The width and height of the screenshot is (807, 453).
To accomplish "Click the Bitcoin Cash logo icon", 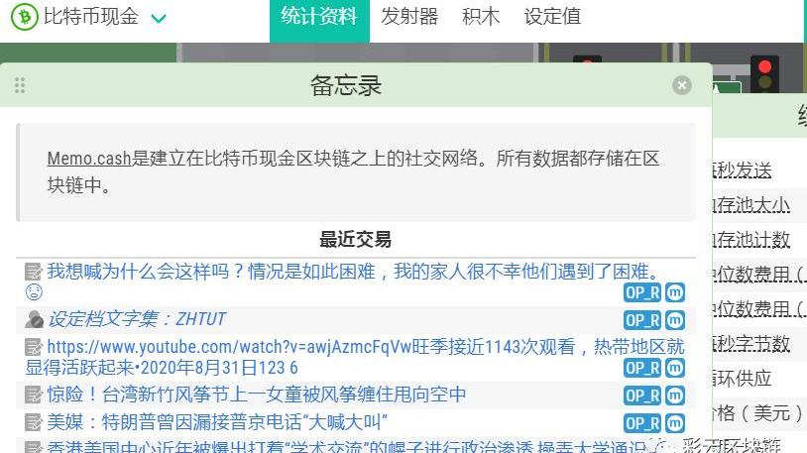I will (22, 17).
